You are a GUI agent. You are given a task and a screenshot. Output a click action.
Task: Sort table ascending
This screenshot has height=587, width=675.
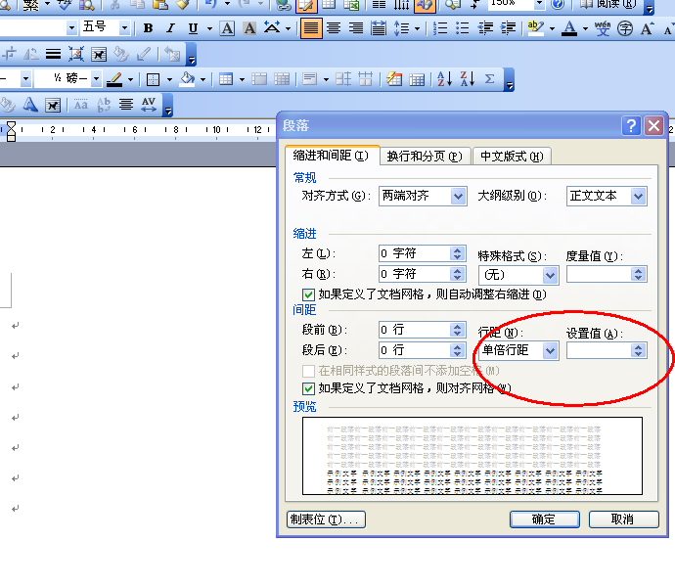pyautogui.click(x=445, y=79)
